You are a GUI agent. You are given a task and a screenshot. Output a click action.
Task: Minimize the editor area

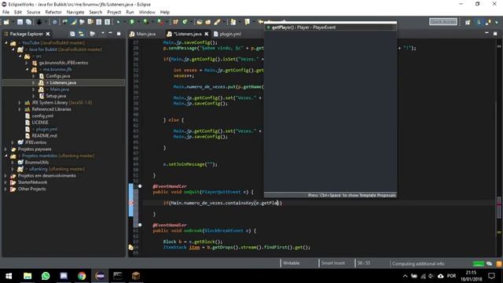coord(486,33)
